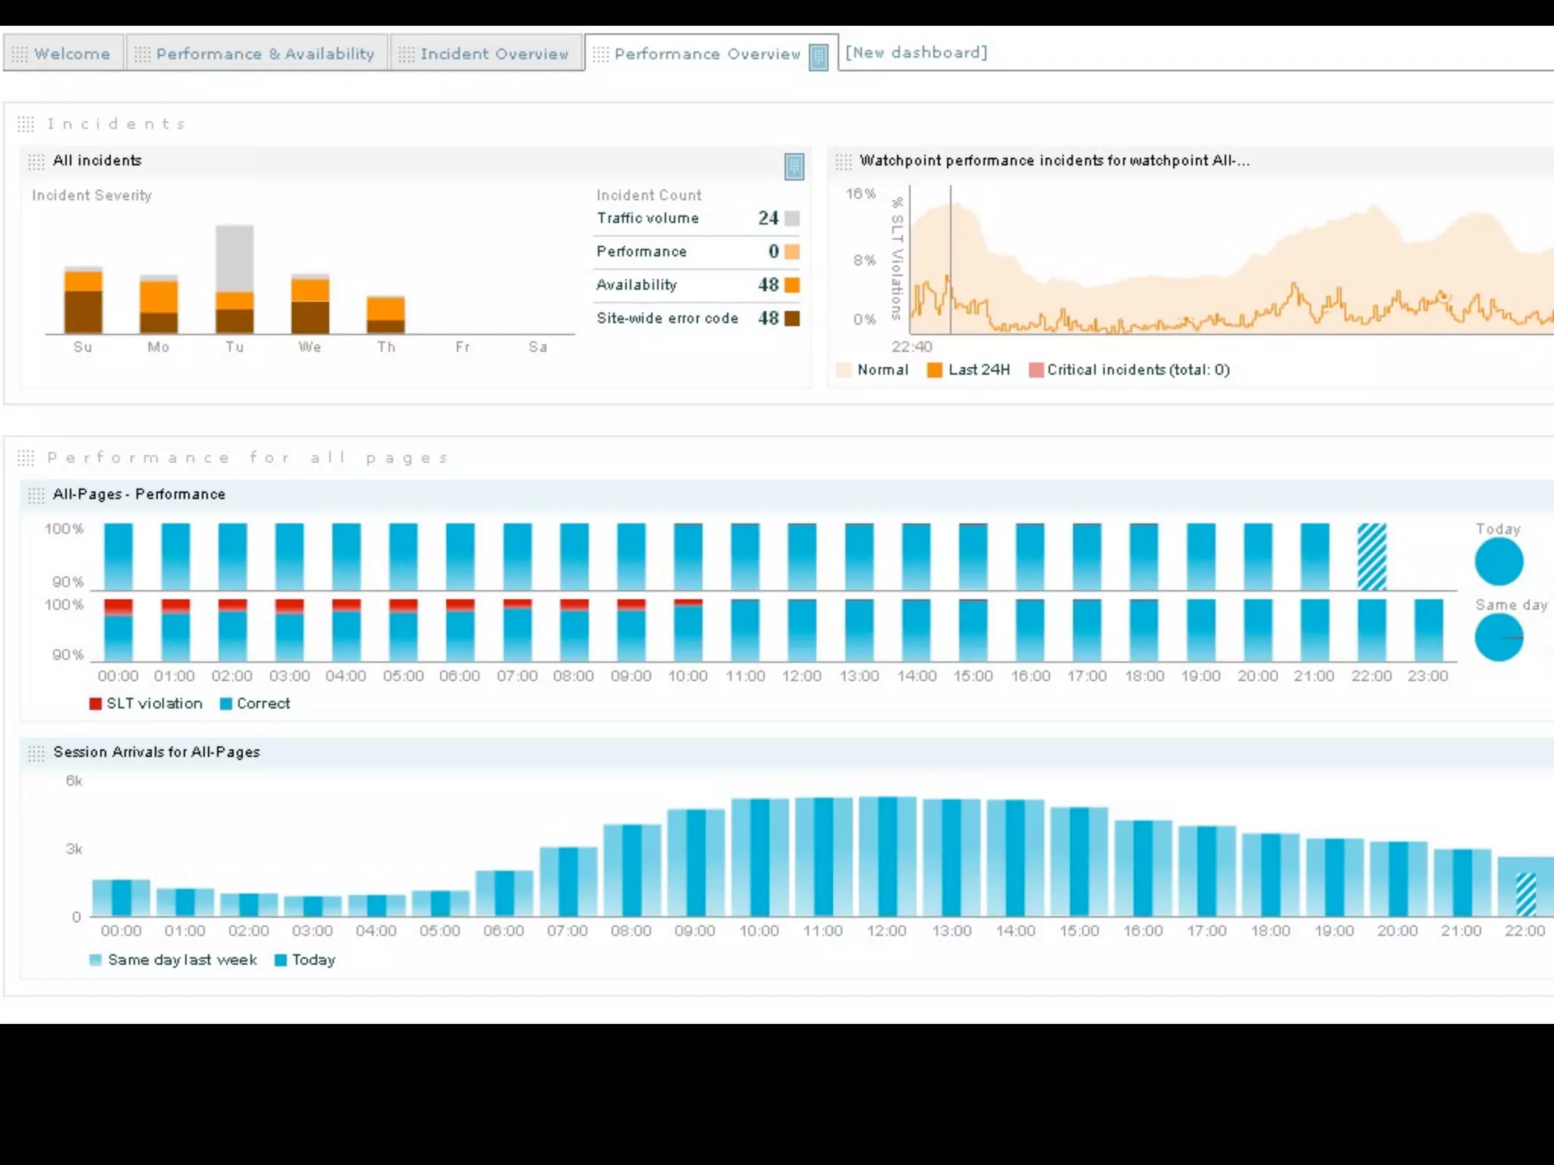
Task: Click the Today pie chart
Action: (x=1499, y=562)
